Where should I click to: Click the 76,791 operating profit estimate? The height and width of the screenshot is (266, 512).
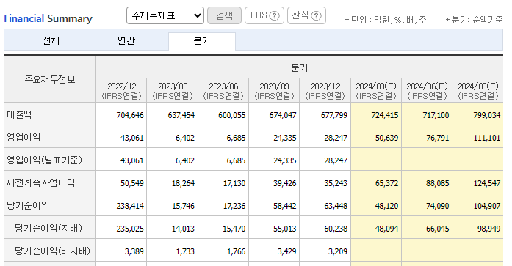pyautogui.click(x=438, y=138)
